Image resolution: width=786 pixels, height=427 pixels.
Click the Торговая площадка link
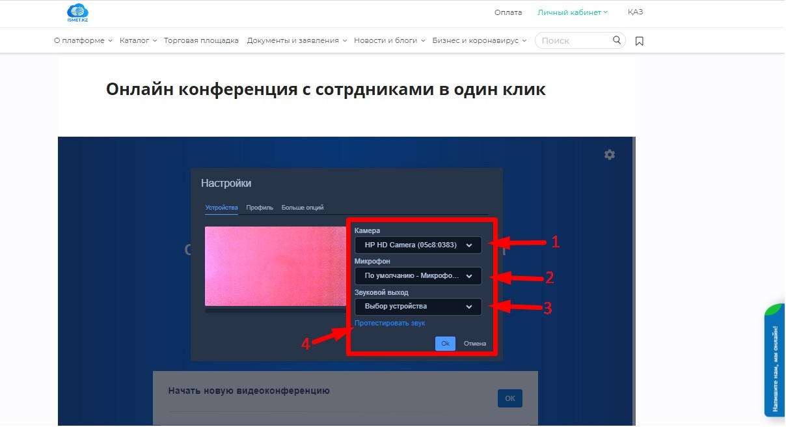(201, 40)
